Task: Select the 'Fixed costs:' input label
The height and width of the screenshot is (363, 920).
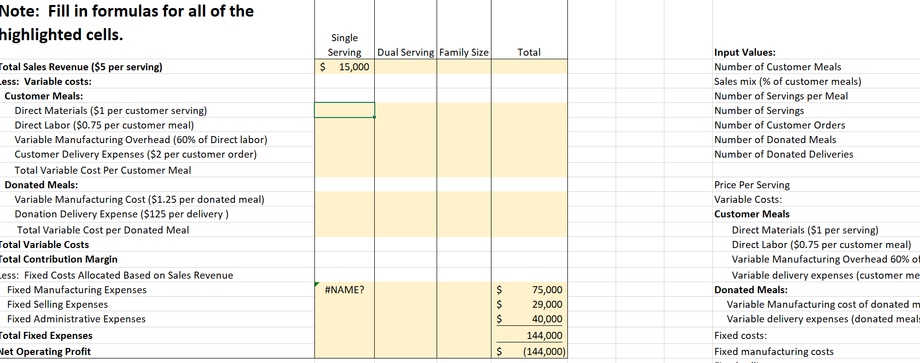Action: click(740, 335)
